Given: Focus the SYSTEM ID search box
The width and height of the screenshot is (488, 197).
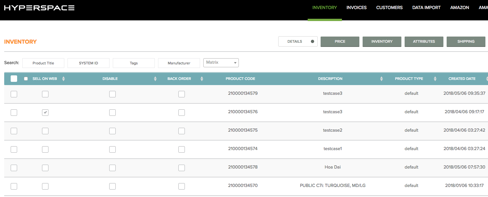Looking at the screenshot, I should [89, 63].
